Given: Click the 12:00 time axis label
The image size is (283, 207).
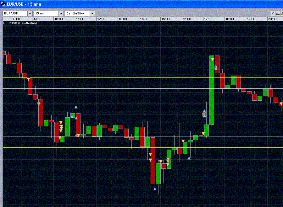Looking at the screenshot, I should [101, 19].
